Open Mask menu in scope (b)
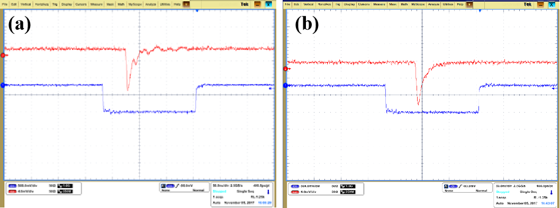The width and height of the screenshot is (560, 208). (x=393, y=4)
